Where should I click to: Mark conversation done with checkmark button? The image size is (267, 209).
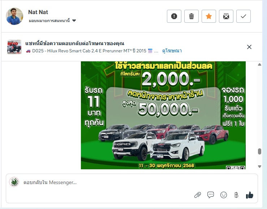(244, 16)
